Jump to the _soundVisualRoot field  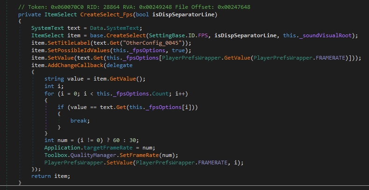click(326, 36)
